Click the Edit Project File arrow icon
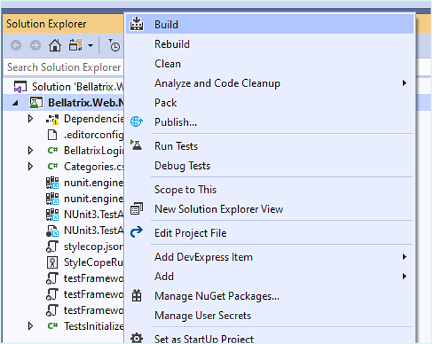 coord(137,232)
